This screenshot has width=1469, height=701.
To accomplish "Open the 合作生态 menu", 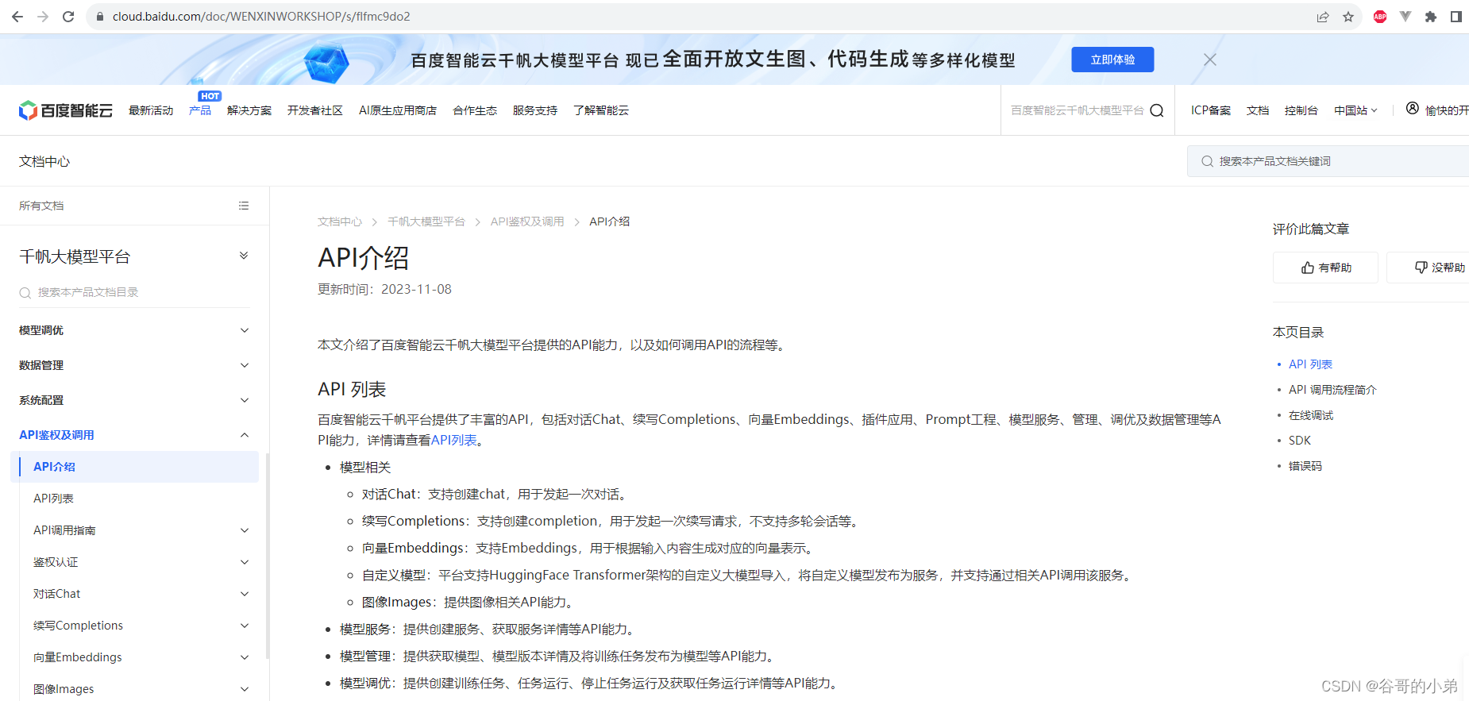I will click(475, 110).
